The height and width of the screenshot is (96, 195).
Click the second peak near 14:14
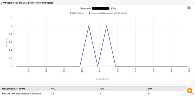(x=107, y=26)
